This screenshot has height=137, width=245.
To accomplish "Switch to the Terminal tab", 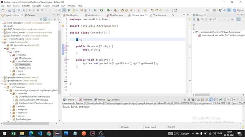I will [100, 100].
